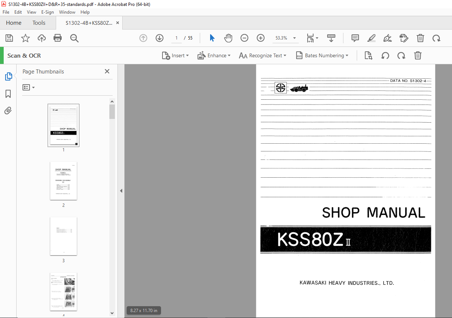Open the Page Thumbnails sidebar panel icon
Image resolution: width=452 pixels, height=318 pixels.
[8, 76]
